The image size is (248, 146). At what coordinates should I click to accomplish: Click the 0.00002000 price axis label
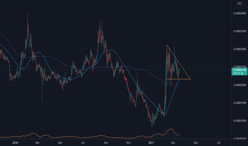[240, 85]
